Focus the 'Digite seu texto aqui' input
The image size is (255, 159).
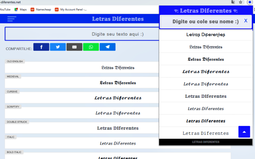click(x=82, y=34)
